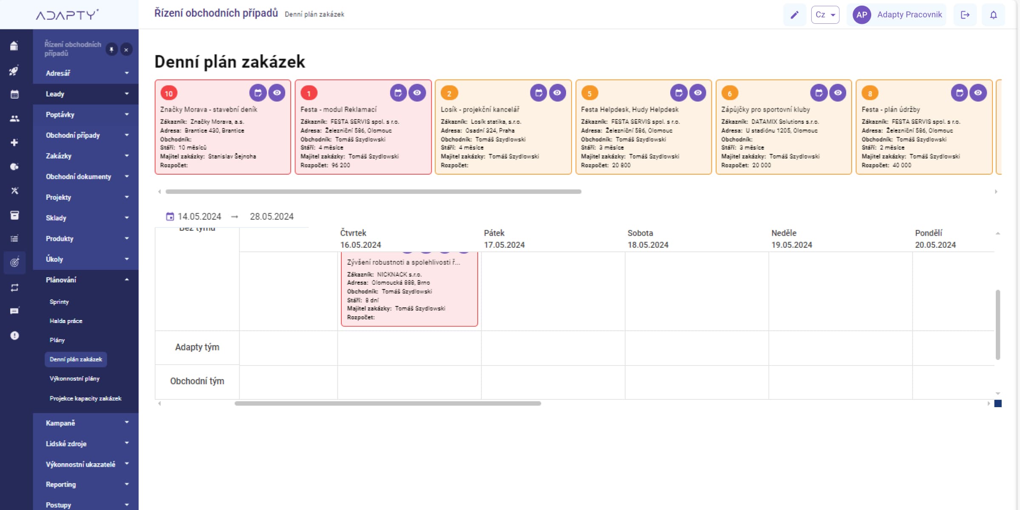Viewport: 1020px width, 510px height.
Task: Click the rocket icon in left rail
Action: [x=14, y=70]
